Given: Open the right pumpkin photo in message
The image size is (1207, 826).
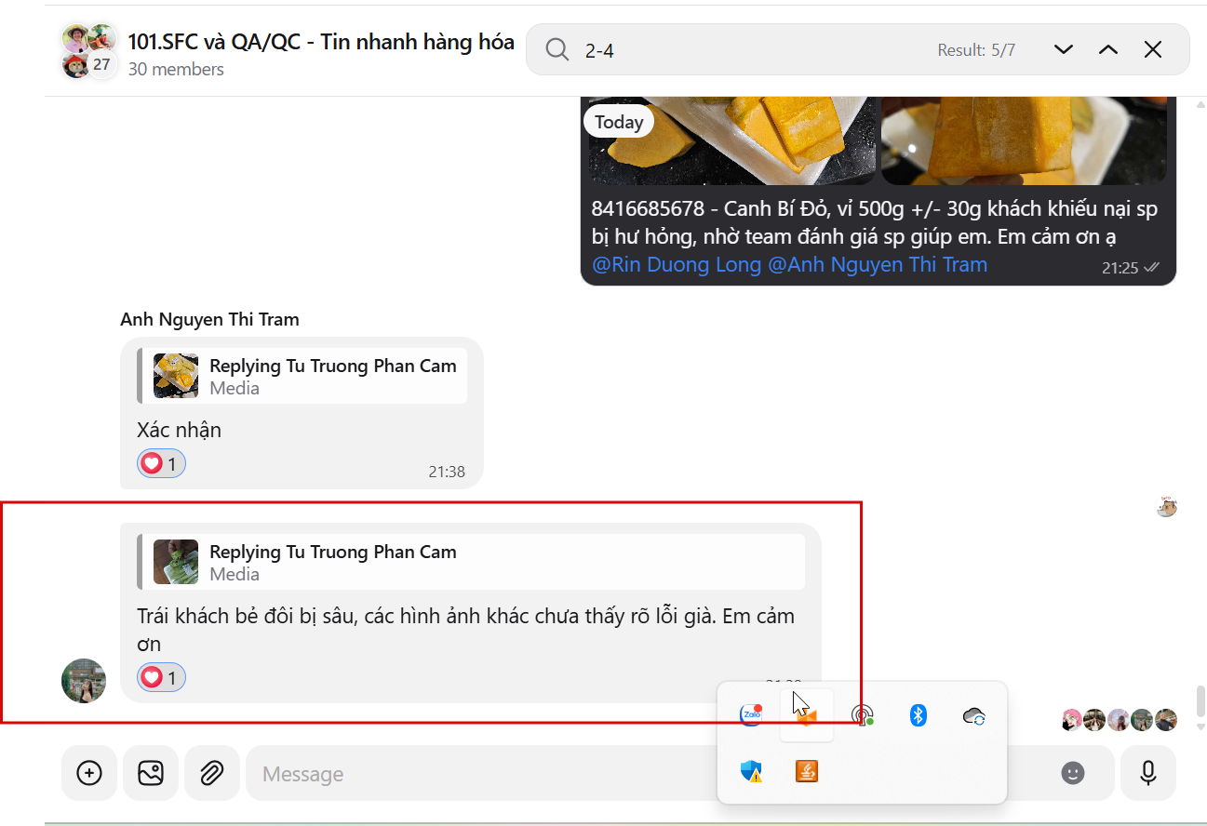Looking at the screenshot, I should tap(1024, 140).
